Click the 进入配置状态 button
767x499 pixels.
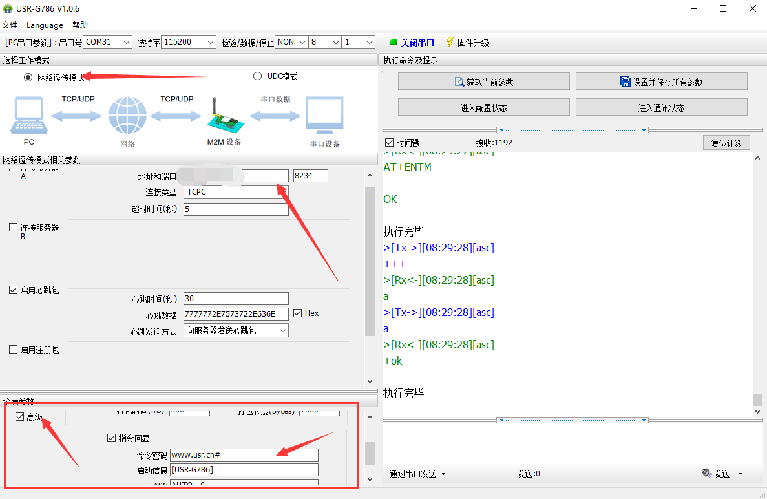tap(483, 108)
